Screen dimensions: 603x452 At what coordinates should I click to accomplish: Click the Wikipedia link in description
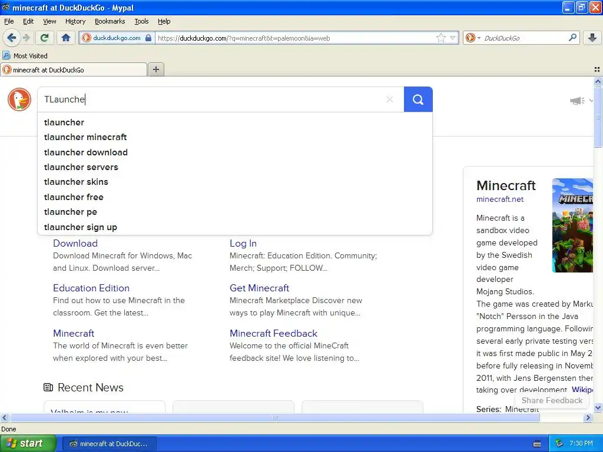tap(582, 390)
